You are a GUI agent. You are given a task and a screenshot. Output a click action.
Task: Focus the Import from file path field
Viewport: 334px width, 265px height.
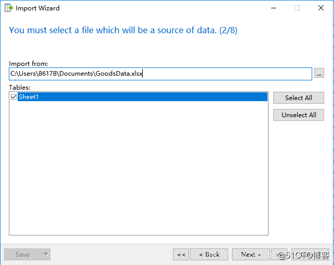[x=161, y=74]
